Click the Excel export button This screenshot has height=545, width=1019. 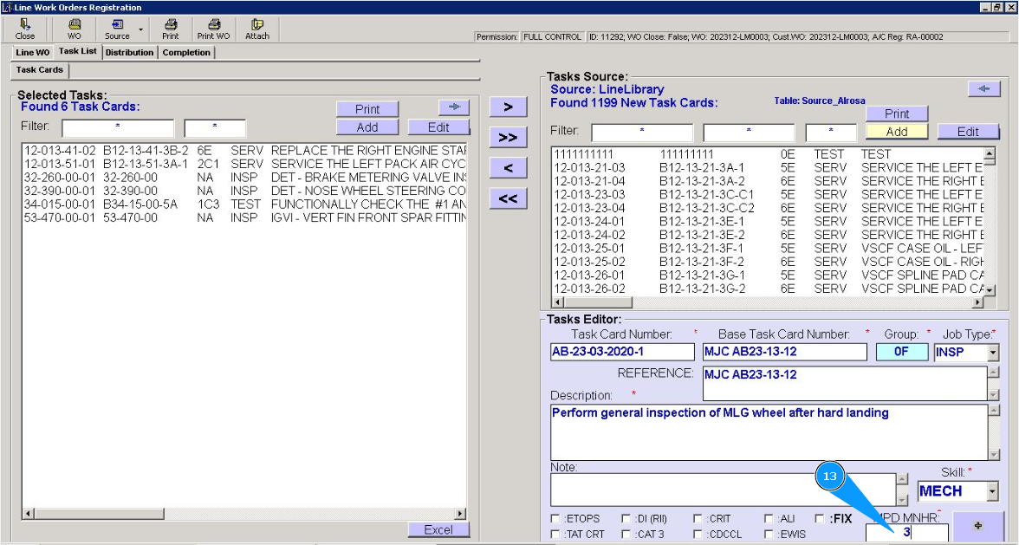[438, 529]
